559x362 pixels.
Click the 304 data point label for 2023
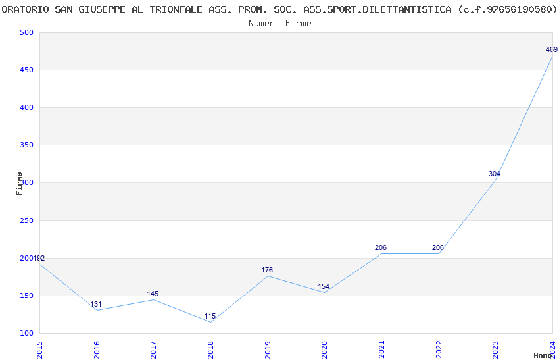coord(495,174)
